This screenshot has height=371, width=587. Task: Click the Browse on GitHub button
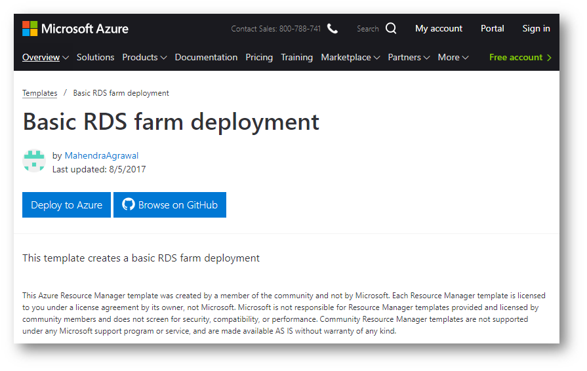click(170, 205)
